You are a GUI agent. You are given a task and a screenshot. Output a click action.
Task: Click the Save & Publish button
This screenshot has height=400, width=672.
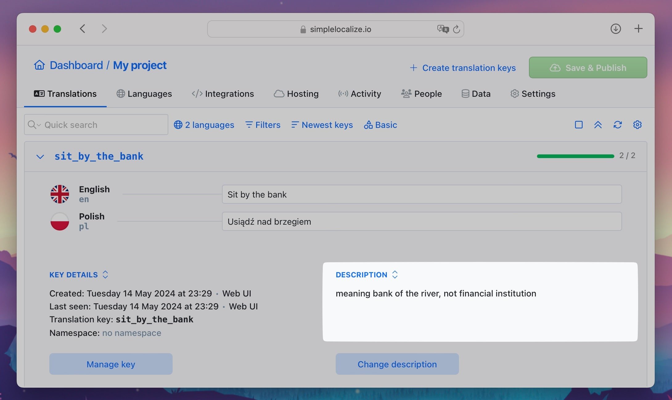pos(588,67)
